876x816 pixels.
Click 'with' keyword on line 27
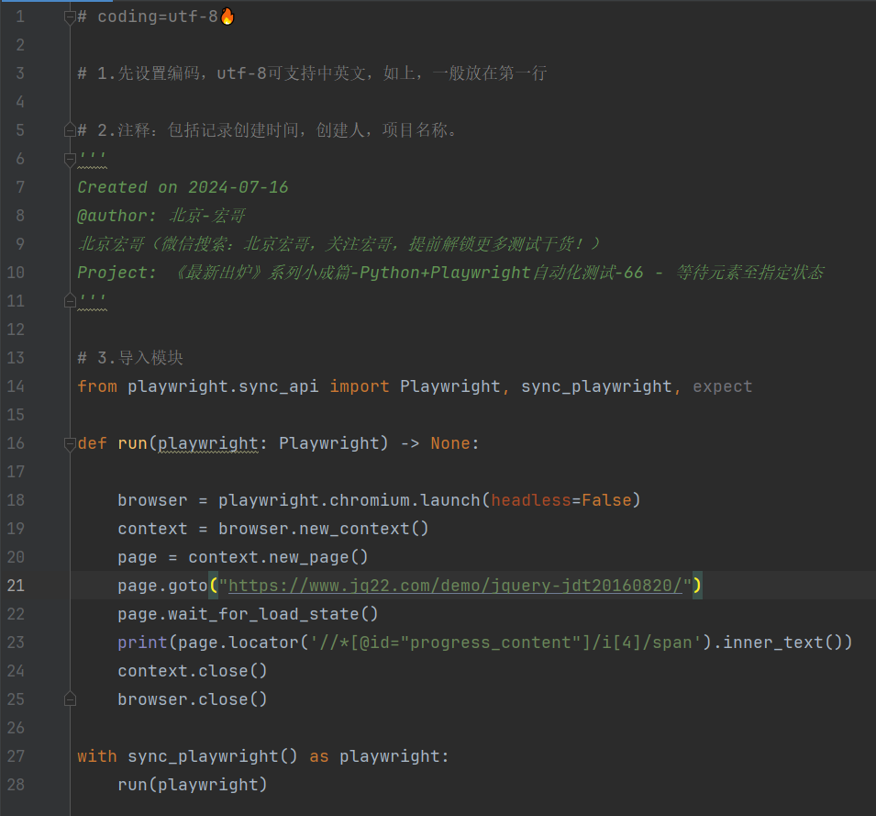[x=97, y=756]
